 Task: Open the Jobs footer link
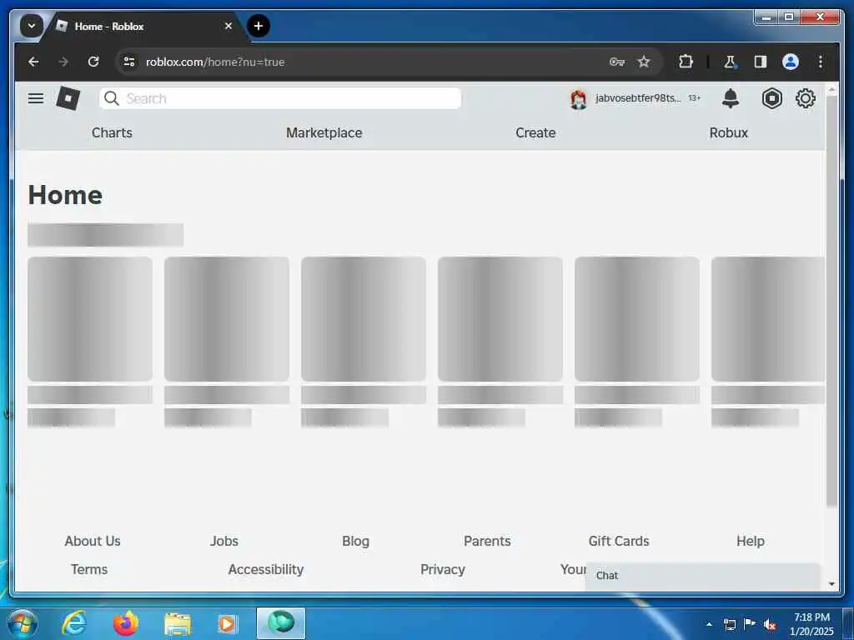click(224, 541)
